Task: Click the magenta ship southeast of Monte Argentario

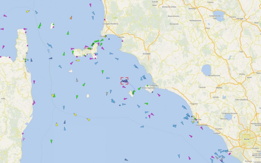Action: tap(159, 95)
